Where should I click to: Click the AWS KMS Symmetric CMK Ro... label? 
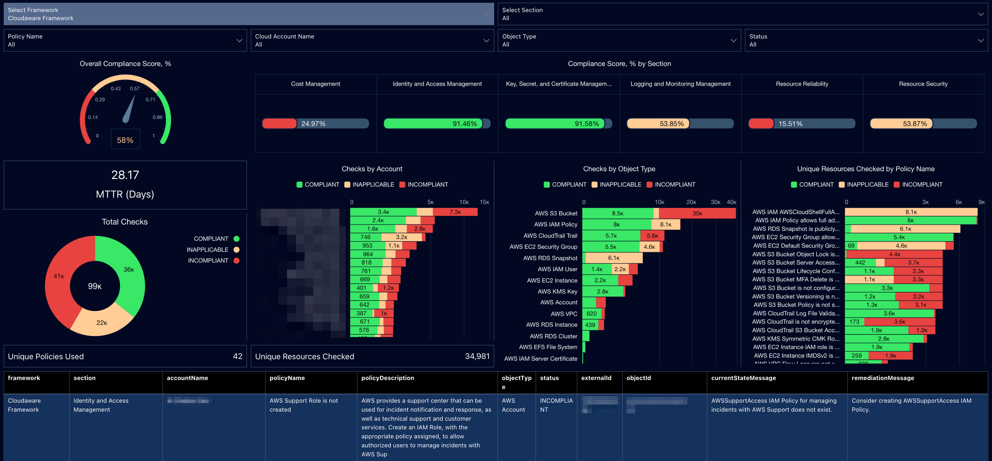[796, 339]
